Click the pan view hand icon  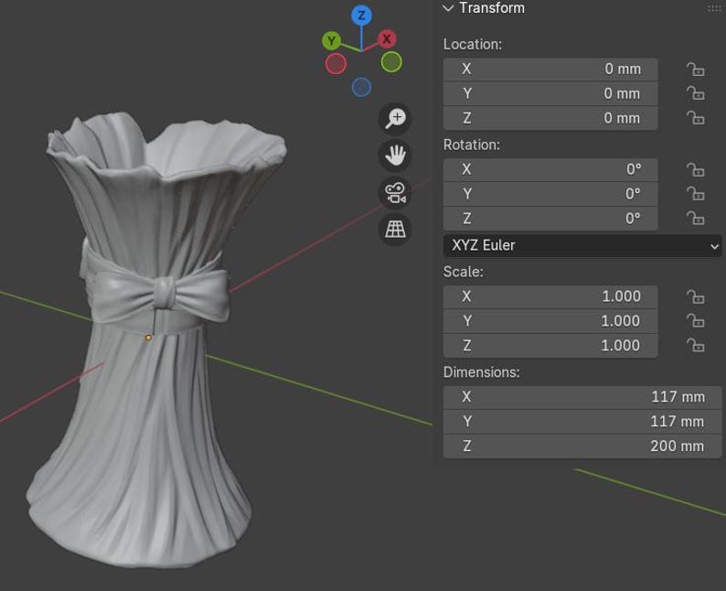tap(395, 156)
